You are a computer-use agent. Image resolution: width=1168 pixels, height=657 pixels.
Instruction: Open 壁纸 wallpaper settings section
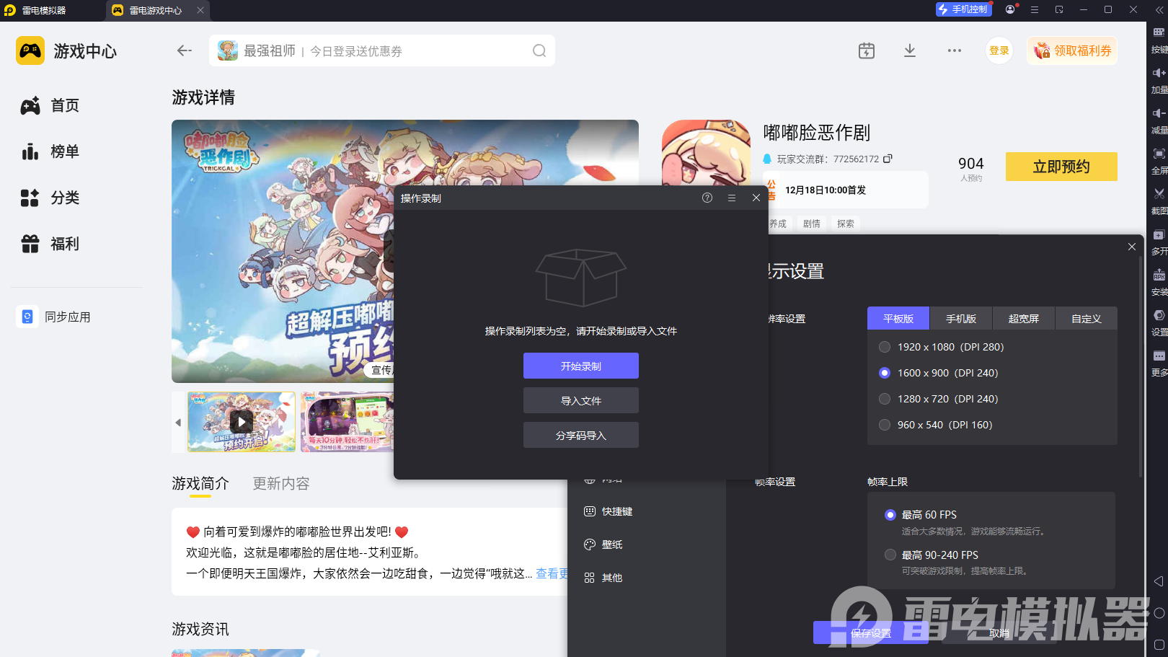coord(603,544)
